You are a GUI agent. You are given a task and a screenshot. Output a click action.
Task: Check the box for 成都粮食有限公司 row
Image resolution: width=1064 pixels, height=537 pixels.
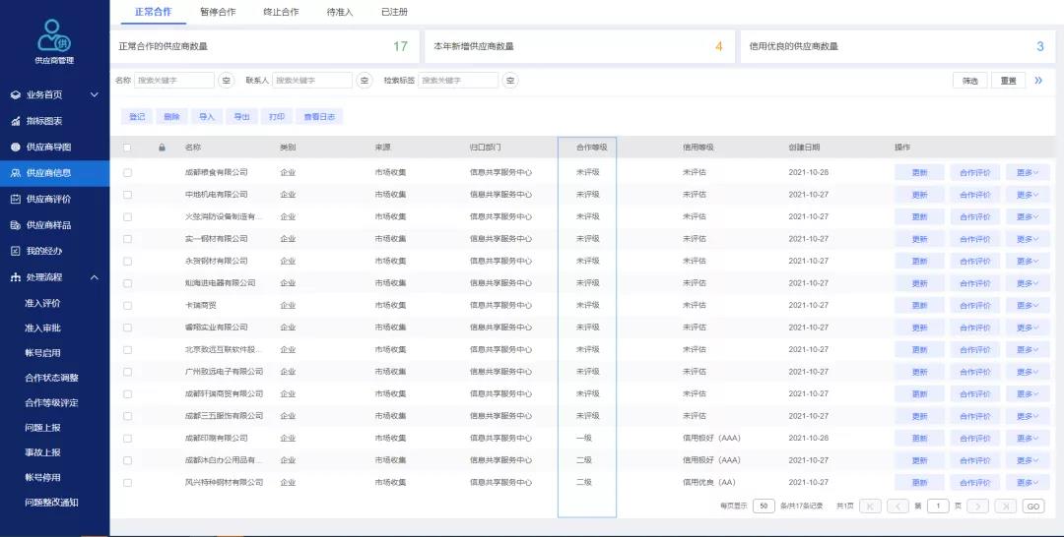pyautogui.click(x=127, y=173)
